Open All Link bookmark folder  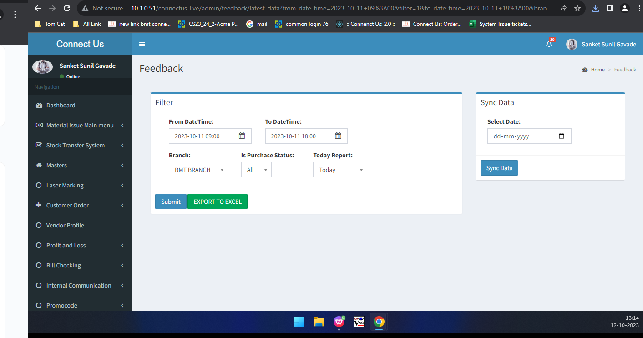88,24
